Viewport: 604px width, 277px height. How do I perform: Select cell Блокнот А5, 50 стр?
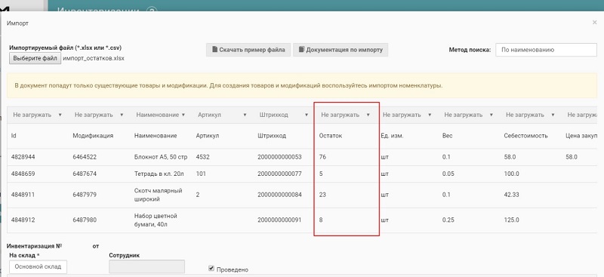161,157
